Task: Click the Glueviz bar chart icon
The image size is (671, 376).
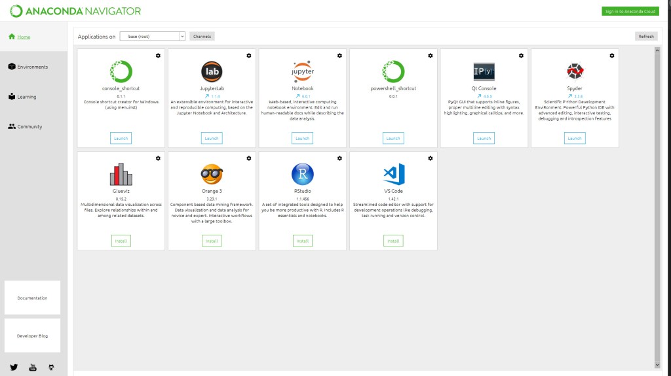Action: click(x=121, y=174)
